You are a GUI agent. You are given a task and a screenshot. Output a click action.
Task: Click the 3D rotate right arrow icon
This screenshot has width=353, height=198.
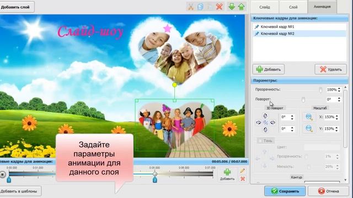point(272,123)
